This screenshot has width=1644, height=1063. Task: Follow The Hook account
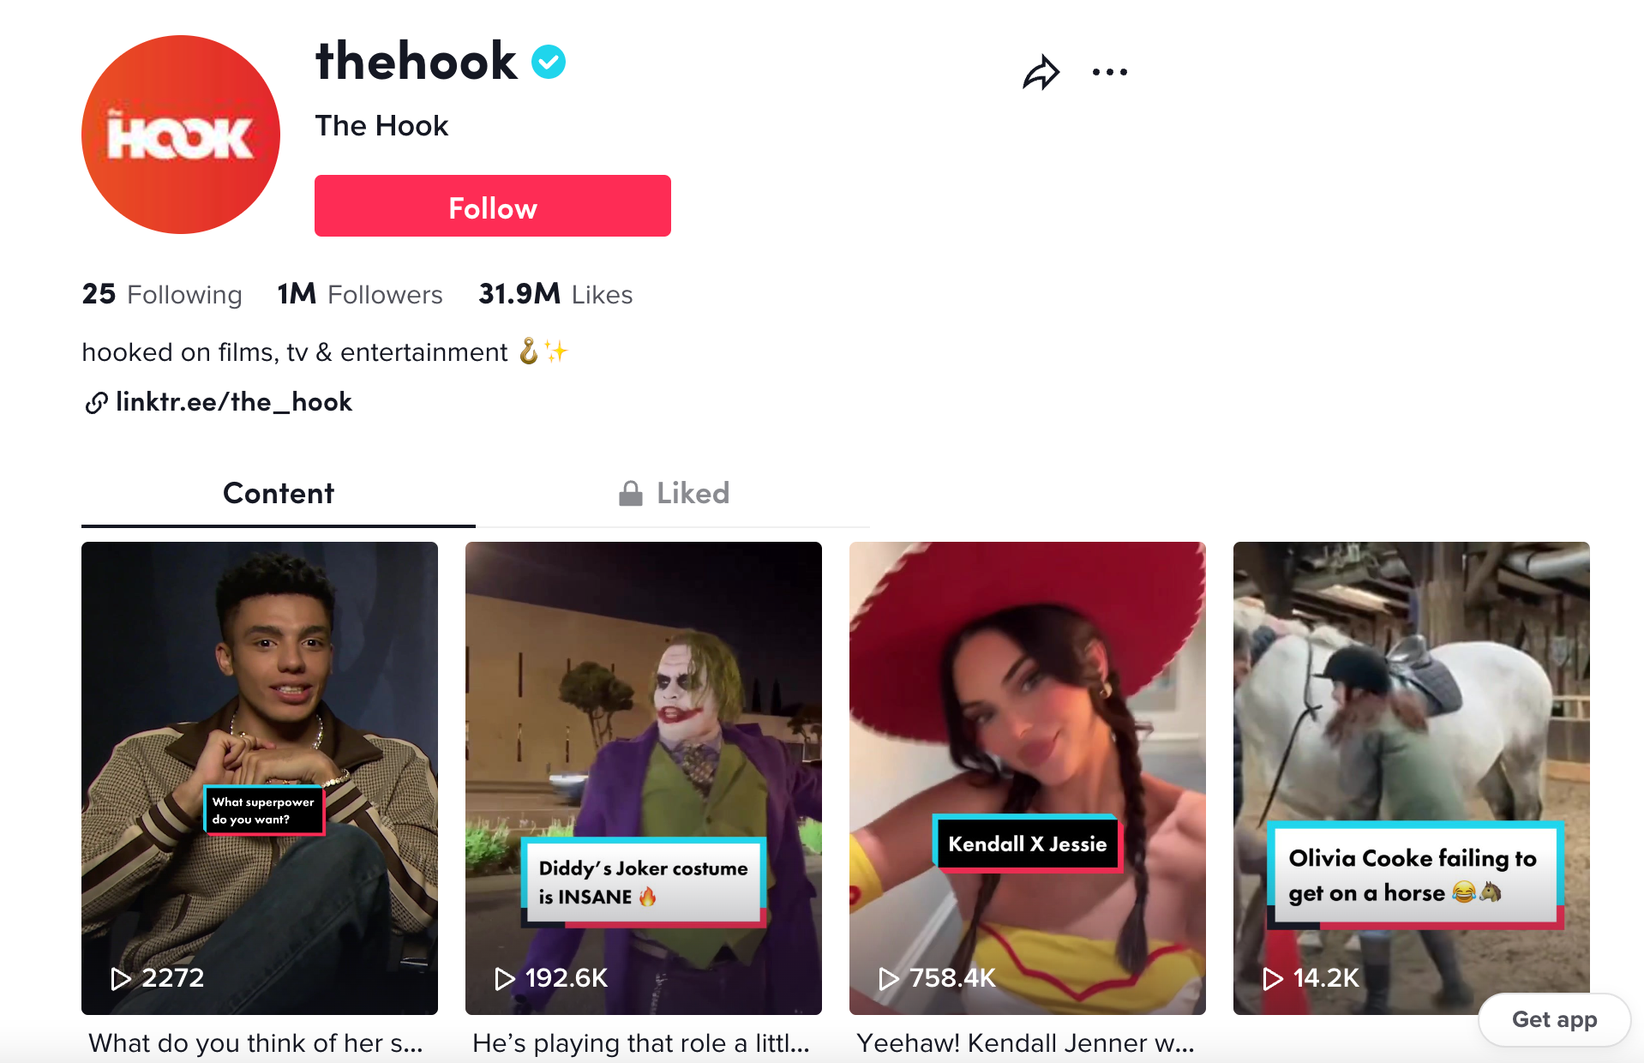point(493,206)
